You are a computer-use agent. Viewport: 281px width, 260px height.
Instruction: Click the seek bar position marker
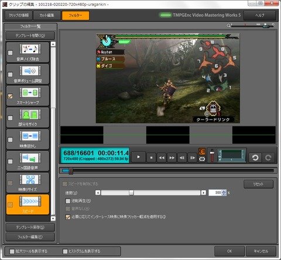(71, 171)
